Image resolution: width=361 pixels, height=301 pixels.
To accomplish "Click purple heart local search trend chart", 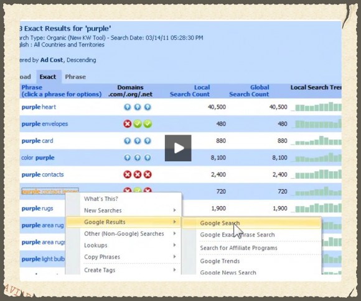I will (316, 107).
